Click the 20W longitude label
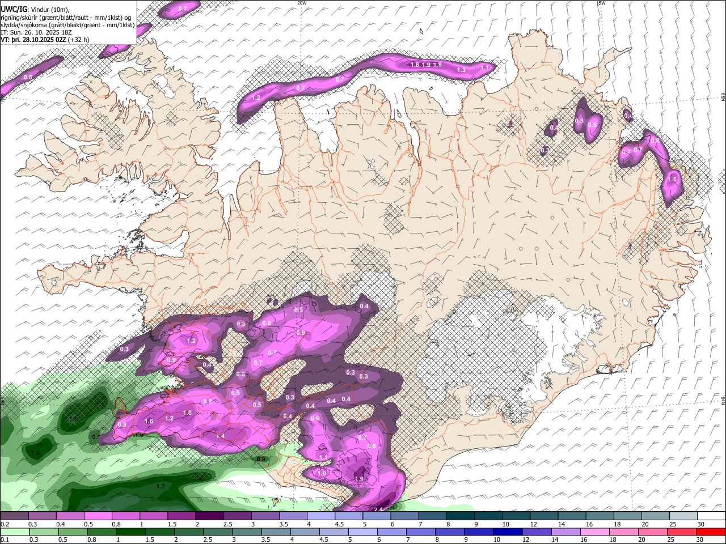726x544 pixels. pyautogui.click(x=302, y=3)
